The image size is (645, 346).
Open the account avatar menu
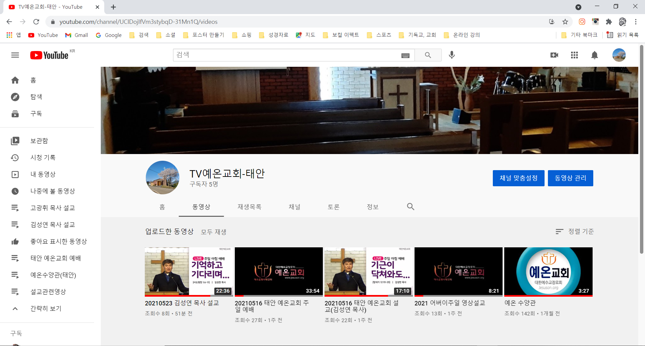tap(619, 55)
